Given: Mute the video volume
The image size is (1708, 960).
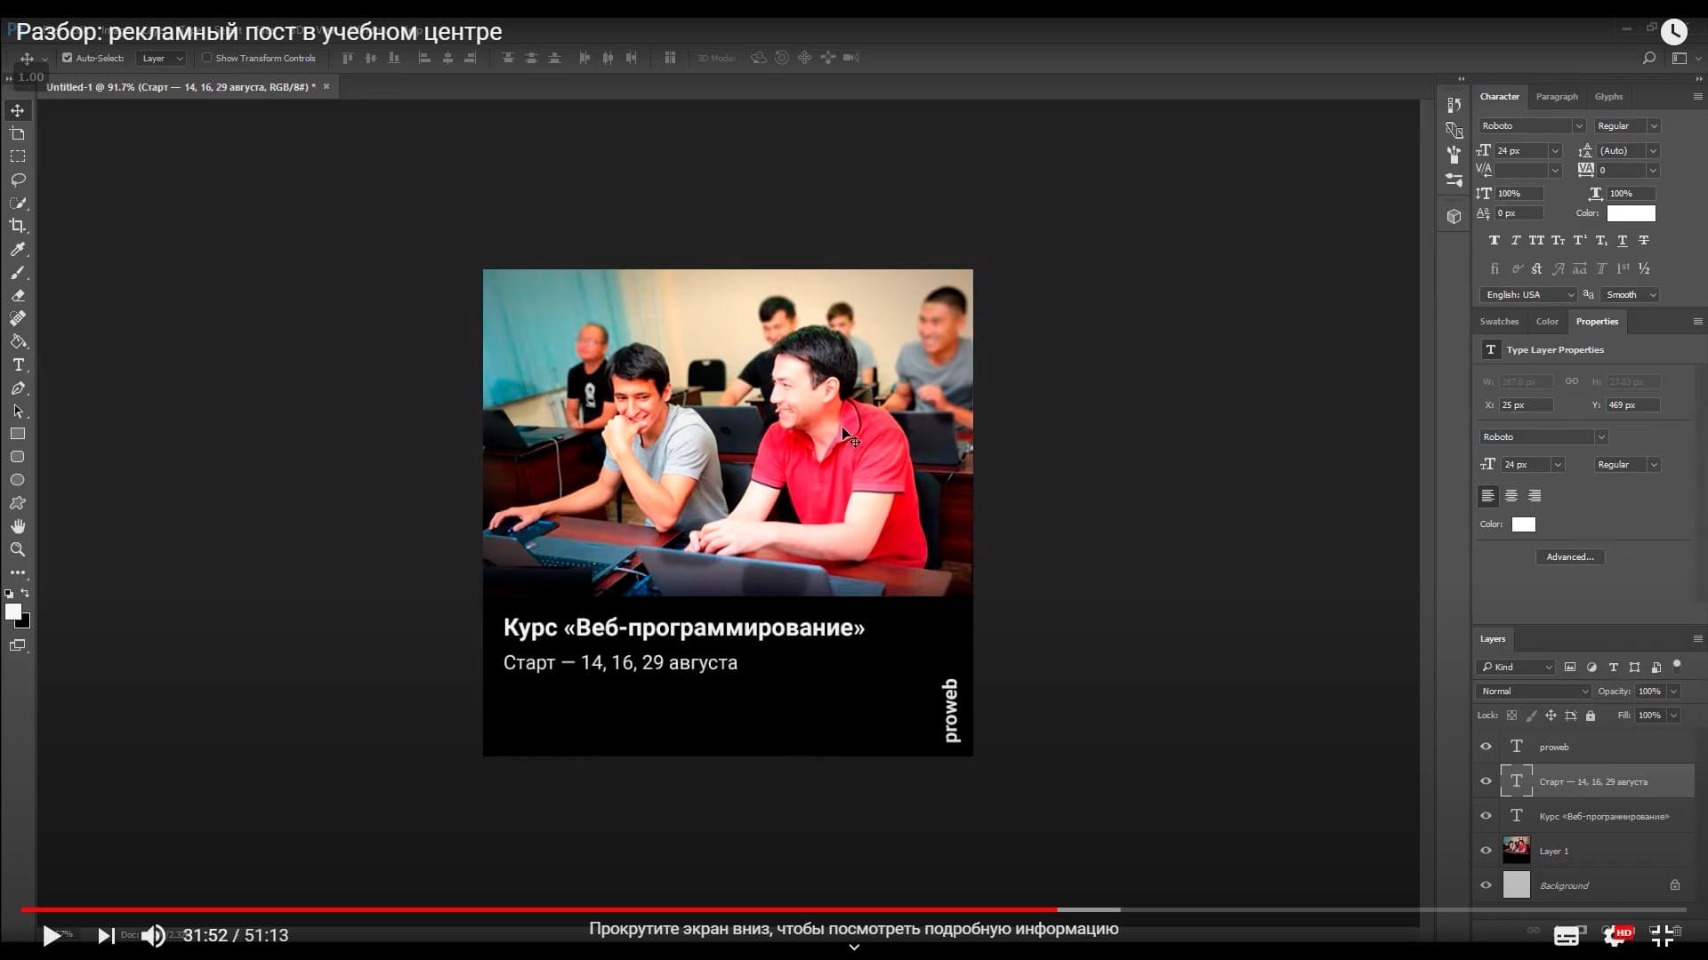Looking at the screenshot, I should (x=153, y=935).
